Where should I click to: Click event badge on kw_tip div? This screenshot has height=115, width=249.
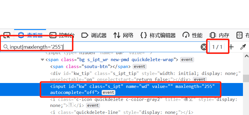199,79
